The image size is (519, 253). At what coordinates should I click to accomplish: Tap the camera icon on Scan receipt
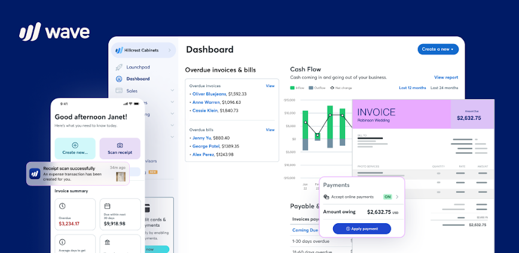pos(120,145)
